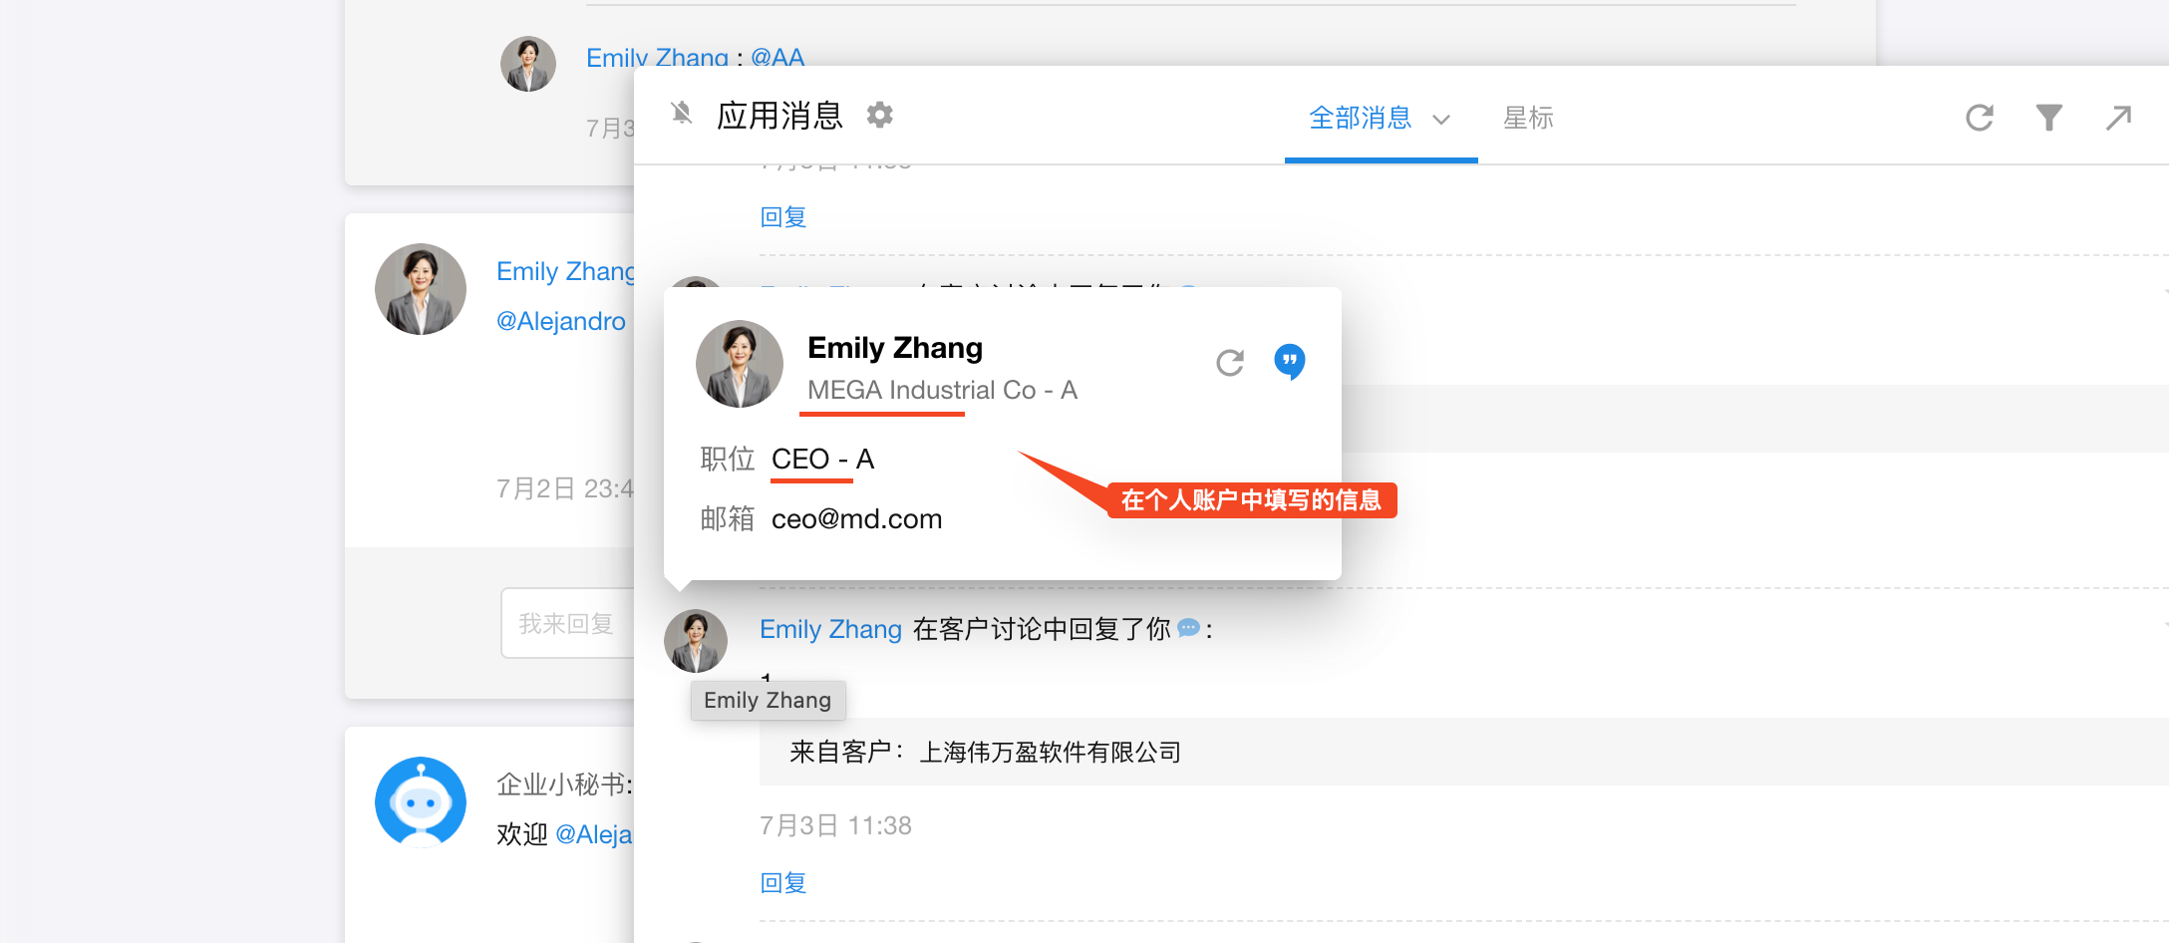2169x943 pixels.
Task: Click Emily Zhang's avatar in the profile card
Action: (x=739, y=364)
